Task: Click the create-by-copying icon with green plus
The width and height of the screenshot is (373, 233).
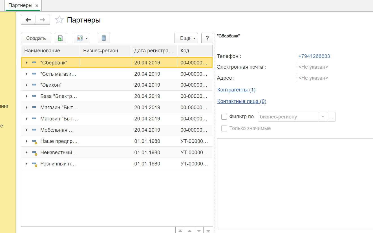Action: 60,38
